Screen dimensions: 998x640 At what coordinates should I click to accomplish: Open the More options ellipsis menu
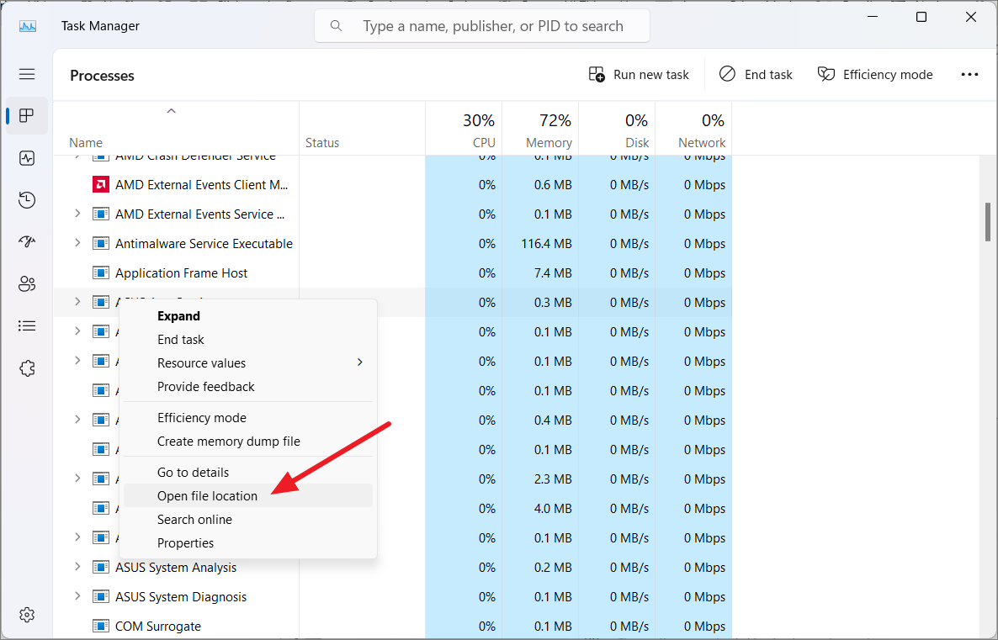point(969,74)
